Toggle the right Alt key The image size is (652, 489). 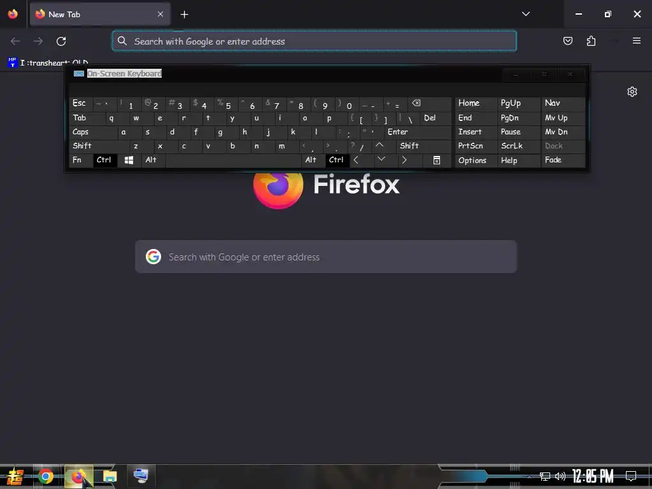point(313,160)
